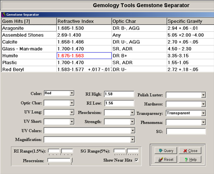Click the 2.72 +.18 -.05 specific gravity cell

click(190, 69)
